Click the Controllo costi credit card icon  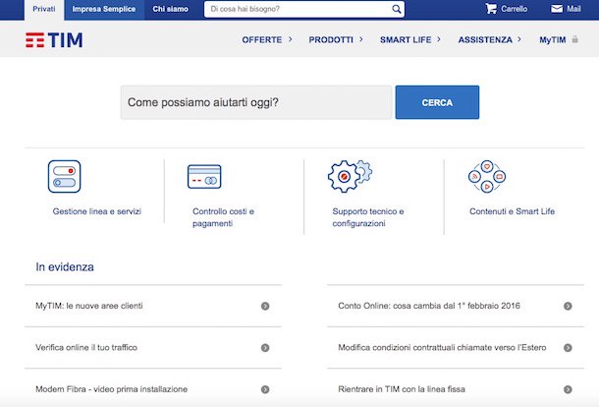click(x=204, y=176)
